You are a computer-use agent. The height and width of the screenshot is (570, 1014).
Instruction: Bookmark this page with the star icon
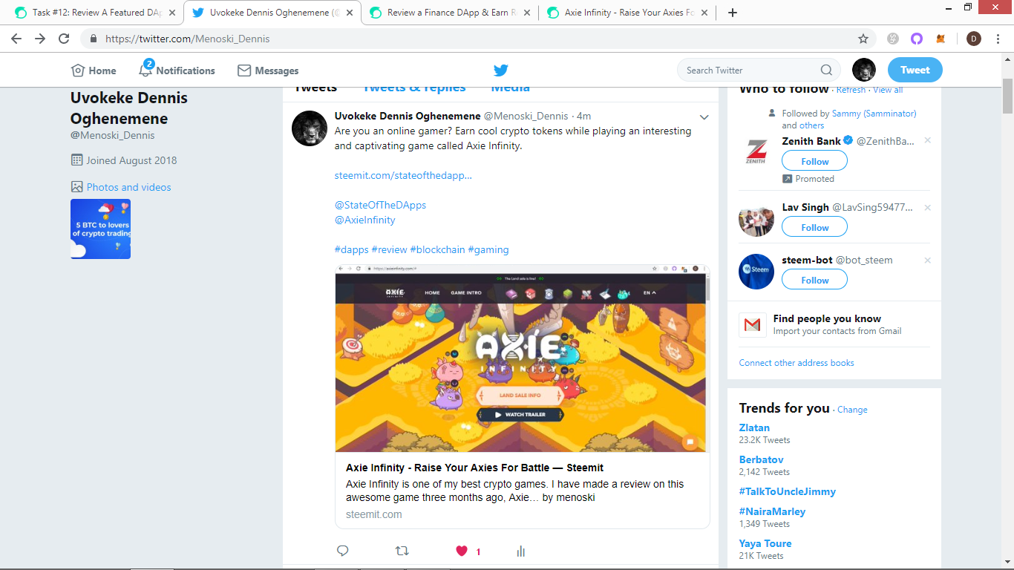click(x=863, y=39)
